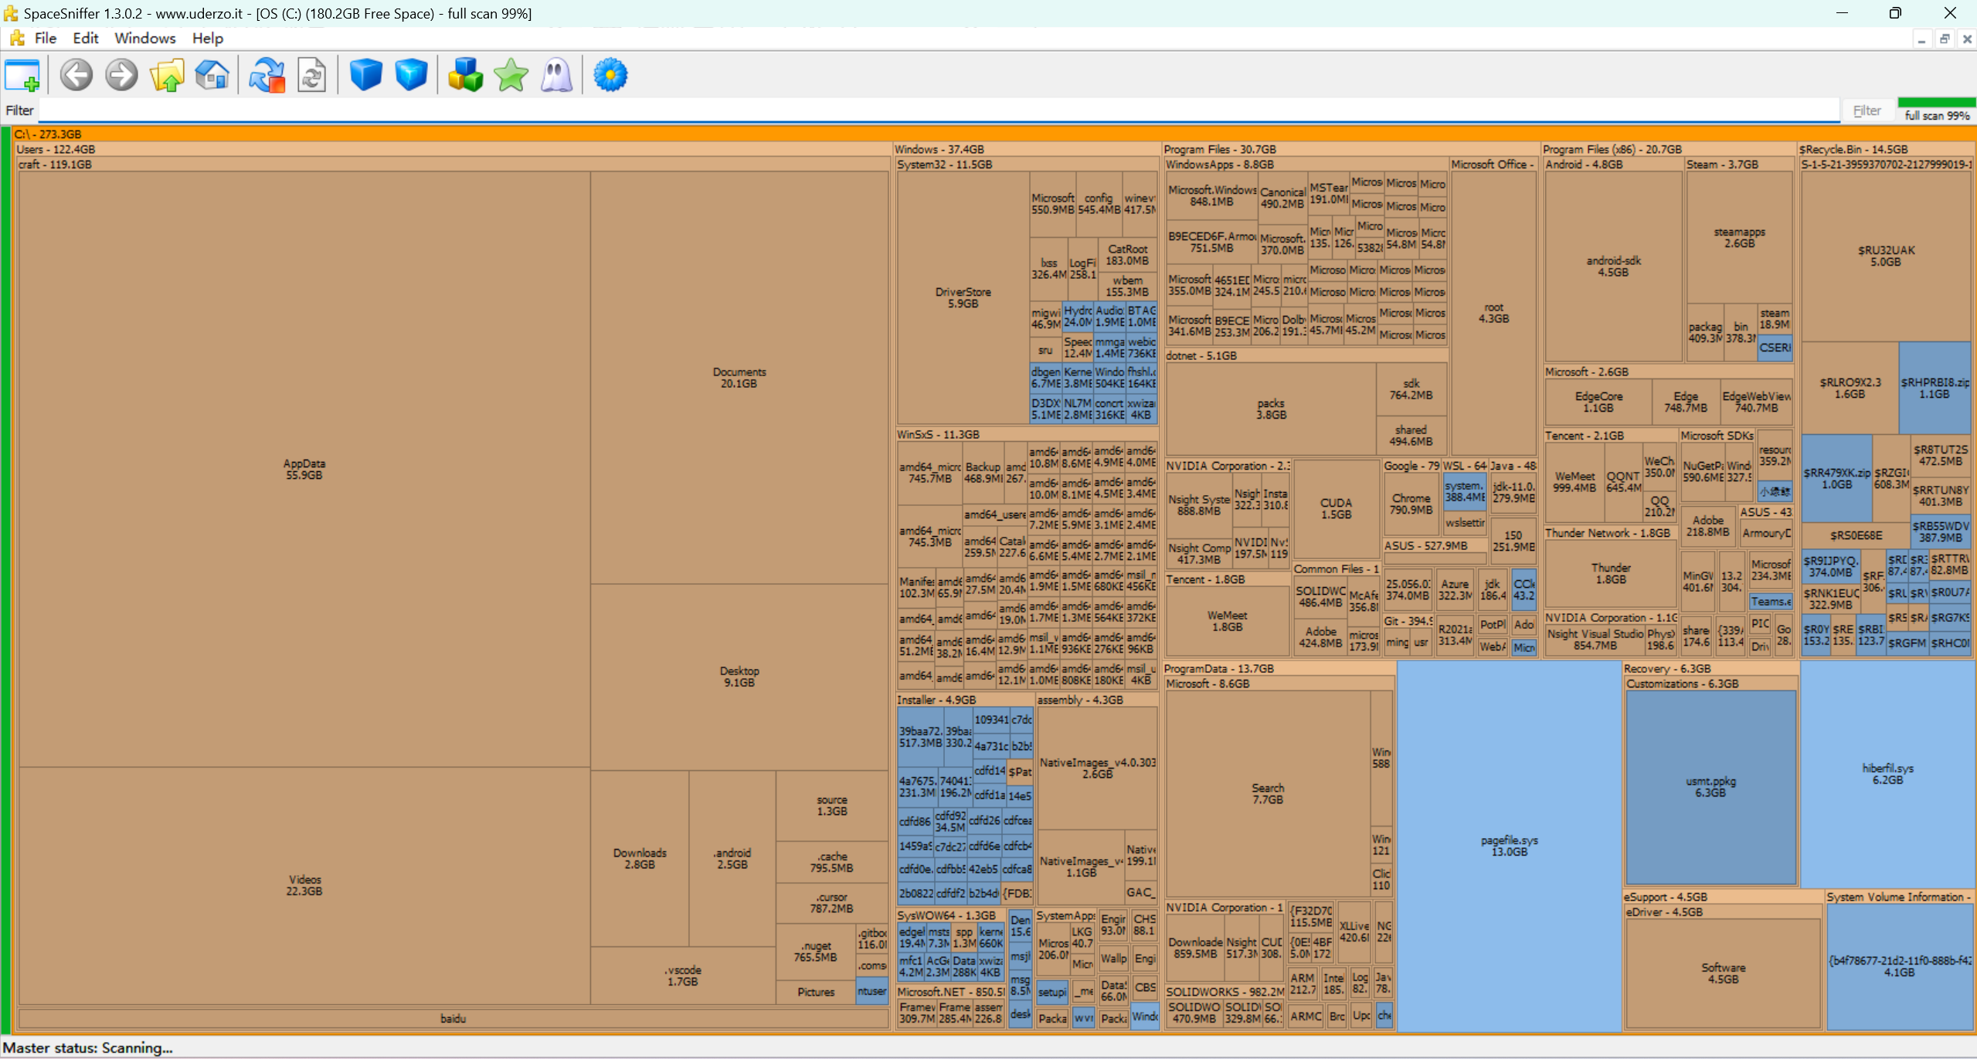Viewport: 1977px width, 1059px height.
Task: Open the Help menu
Action: (x=207, y=38)
